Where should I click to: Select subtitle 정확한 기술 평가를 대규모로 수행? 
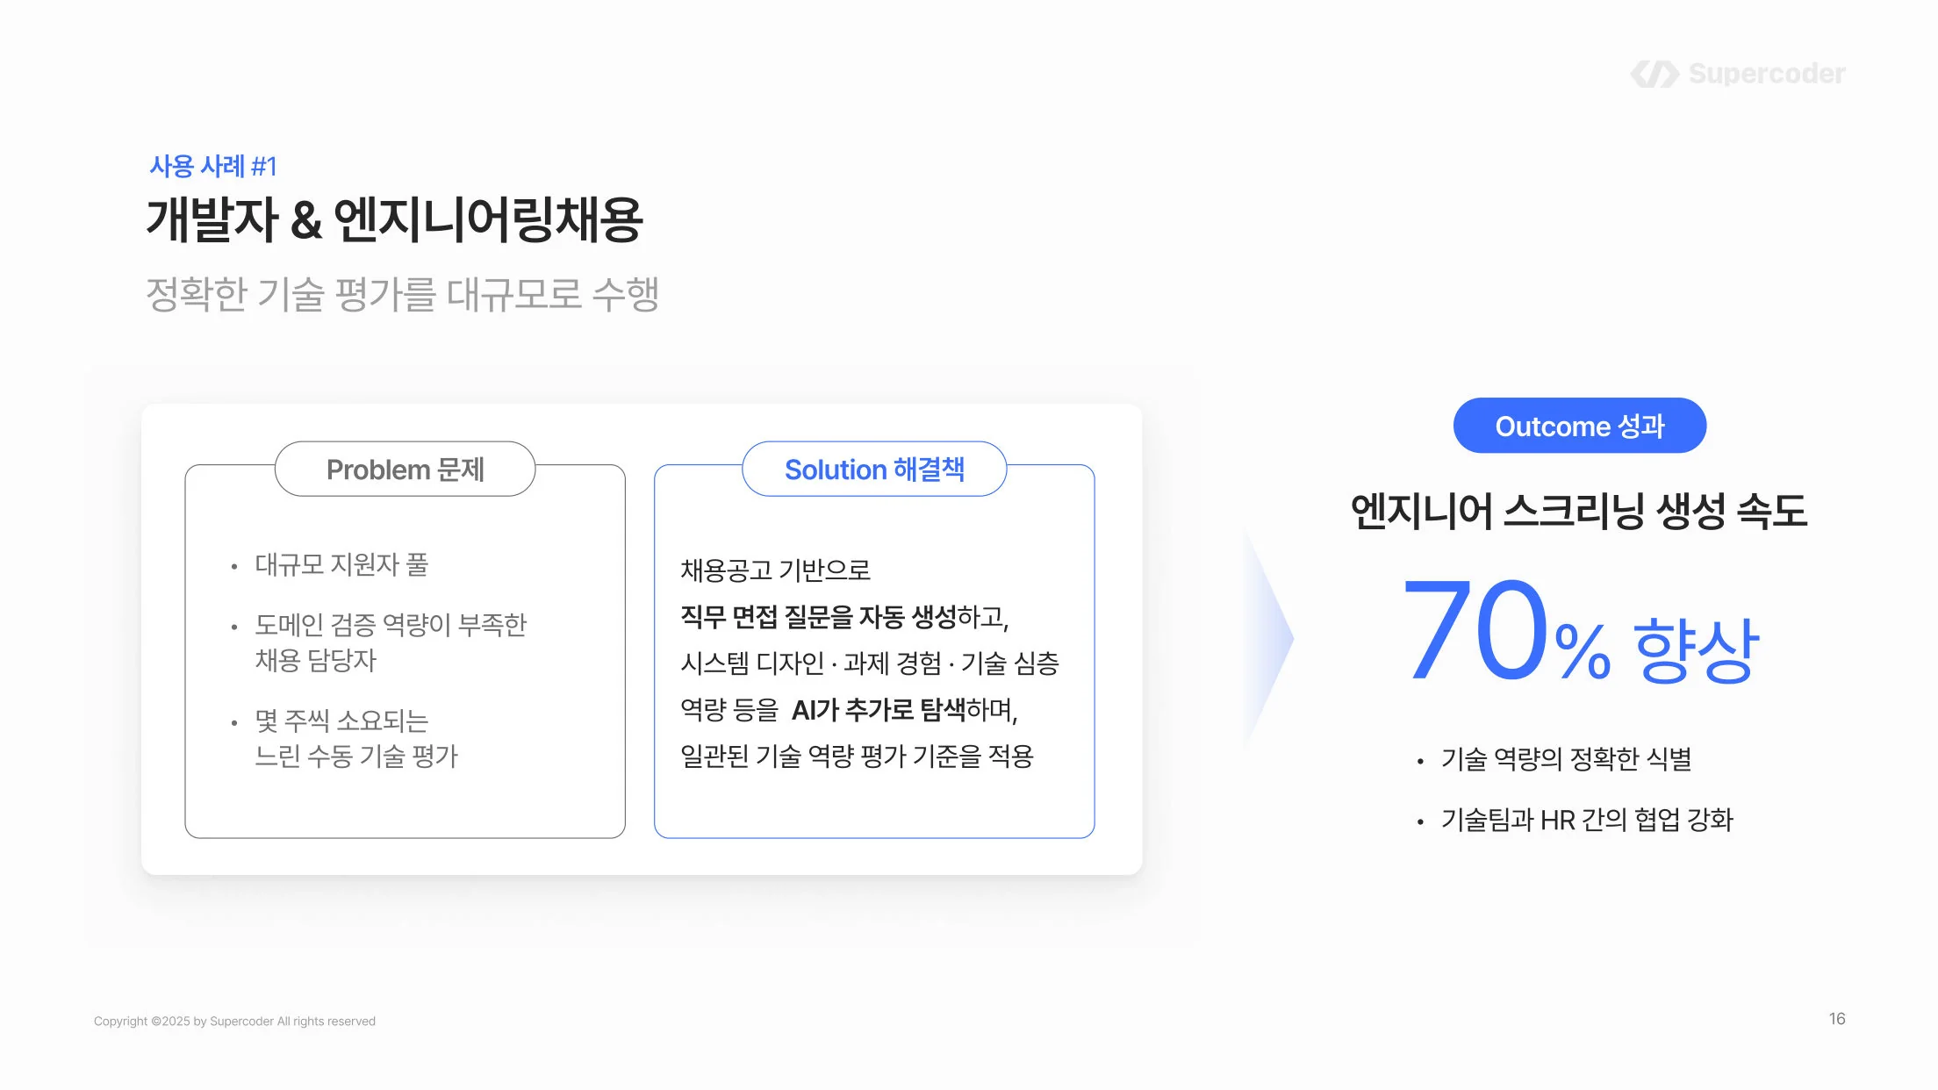[403, 294]
